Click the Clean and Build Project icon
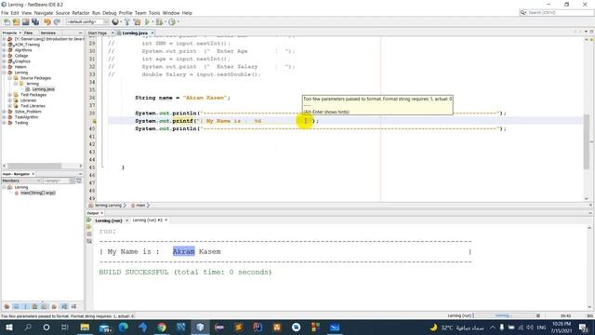The width and height of the screenshot is (595, 335). click(x=137, y=22)
